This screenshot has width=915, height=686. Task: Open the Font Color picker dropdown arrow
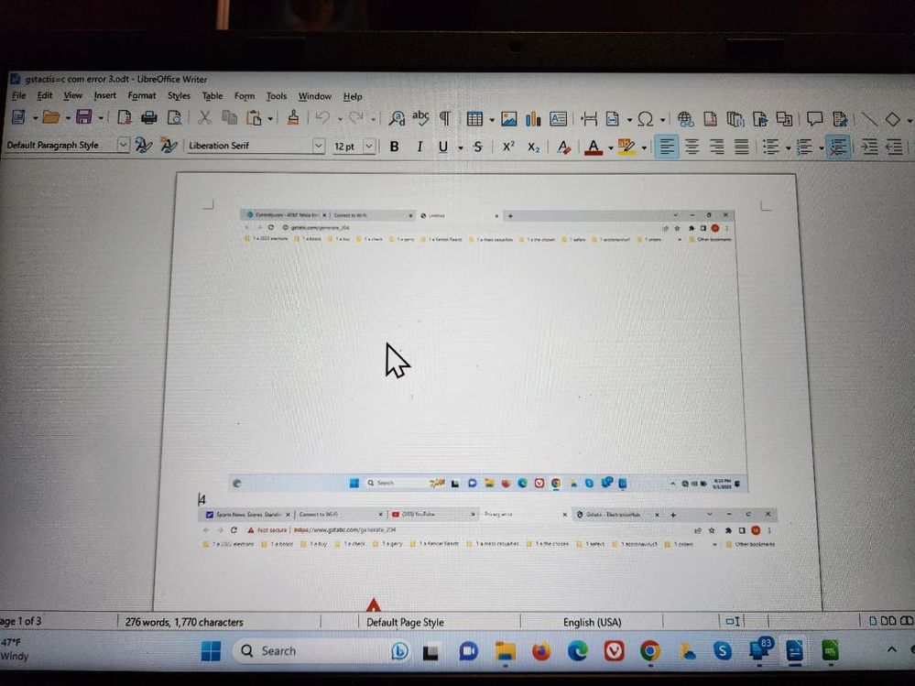pos(610,148)
